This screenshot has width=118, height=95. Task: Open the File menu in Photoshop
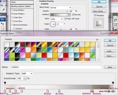pyautogui.click(x=2, y=5)
